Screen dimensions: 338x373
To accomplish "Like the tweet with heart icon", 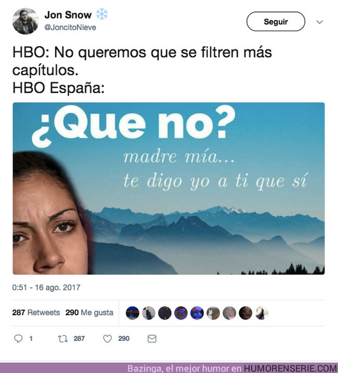I will (107, 339).
